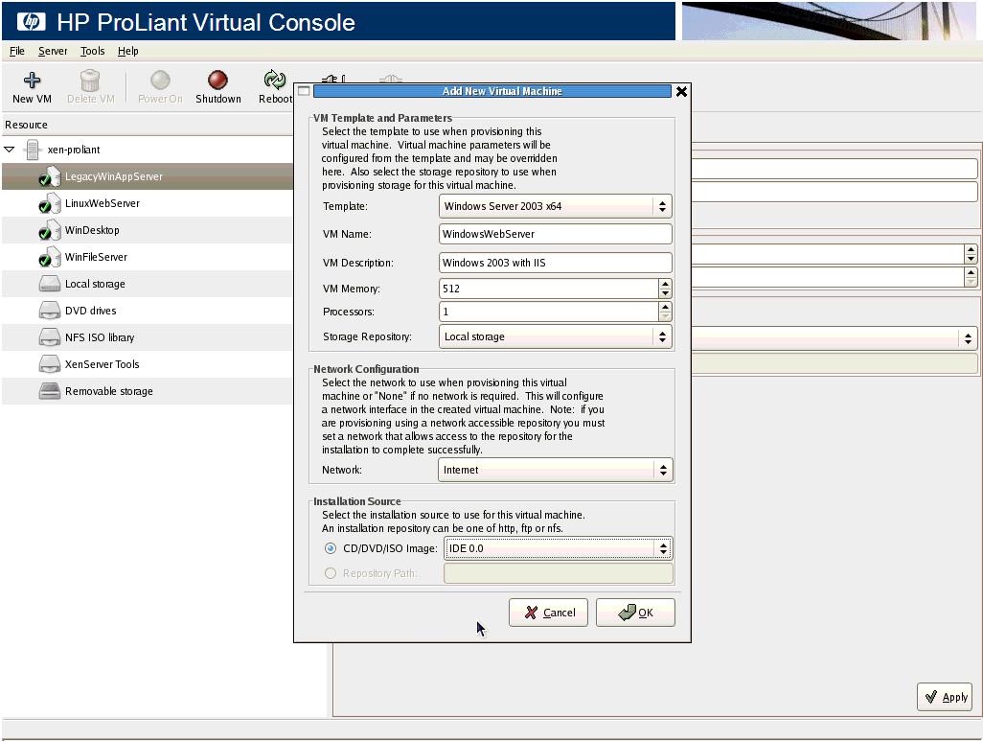The width and height of the screenshot is (983, 741).
Task: Click the NFS ISO library icon
Action: [49, 337]
